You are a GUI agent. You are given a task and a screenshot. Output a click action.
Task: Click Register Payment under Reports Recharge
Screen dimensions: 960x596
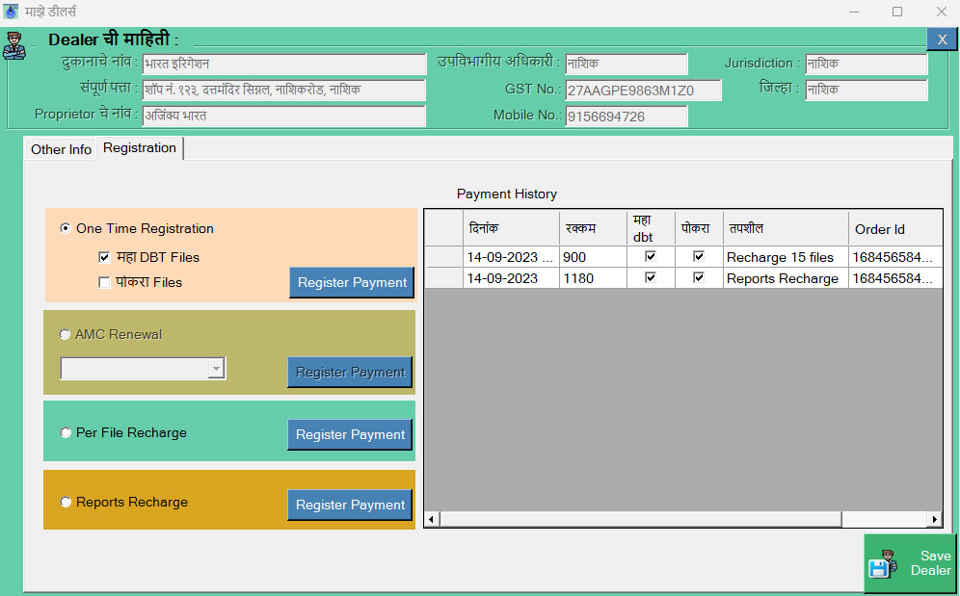(350, 505)
